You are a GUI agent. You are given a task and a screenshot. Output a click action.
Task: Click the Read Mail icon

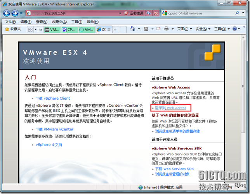click(158, 29)
